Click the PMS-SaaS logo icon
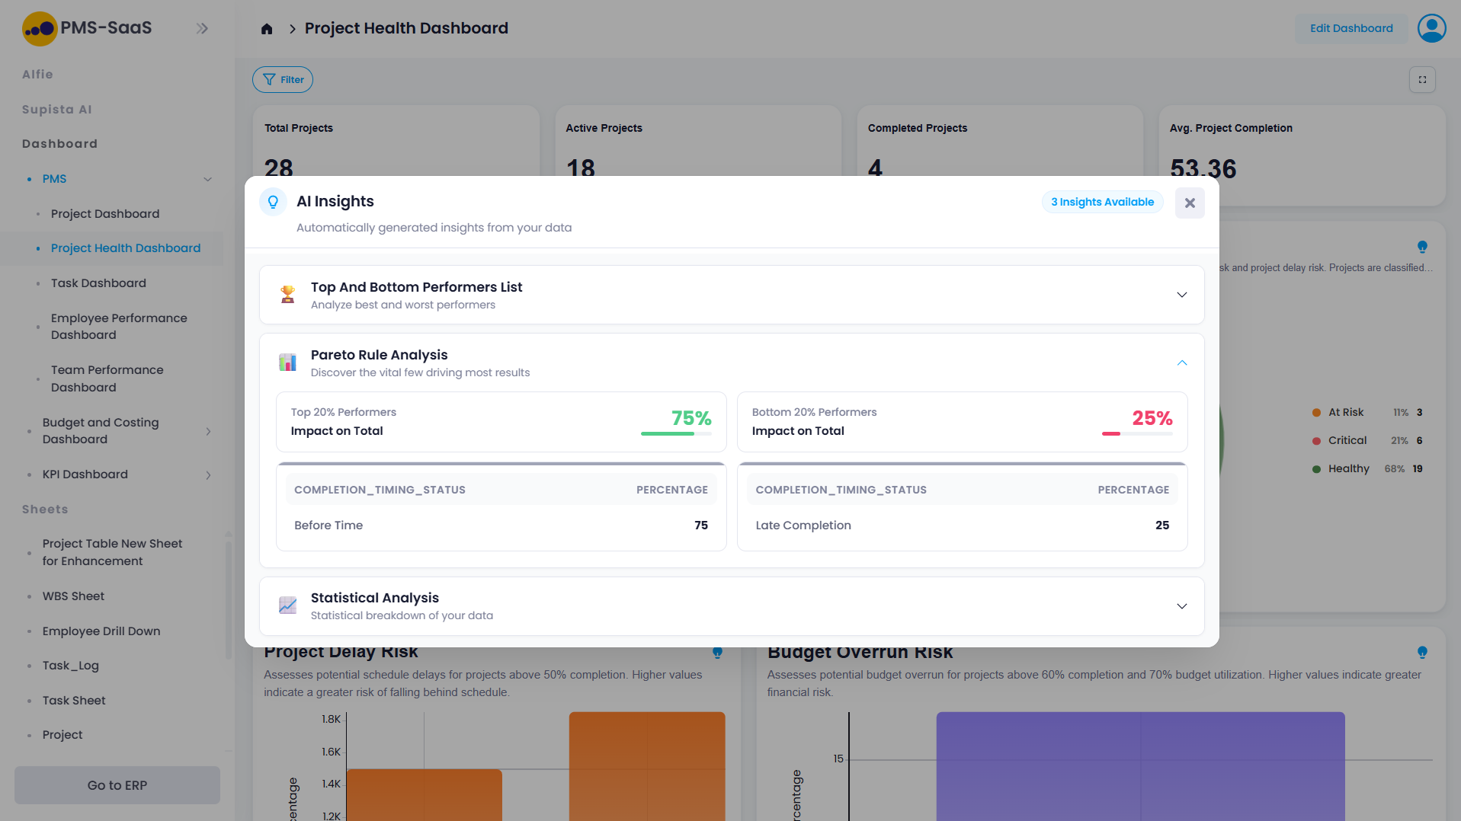 click(x=40, y=28)
